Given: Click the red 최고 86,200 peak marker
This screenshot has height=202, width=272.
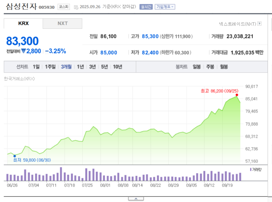Looking at the screenshot, I should point(237,95).
